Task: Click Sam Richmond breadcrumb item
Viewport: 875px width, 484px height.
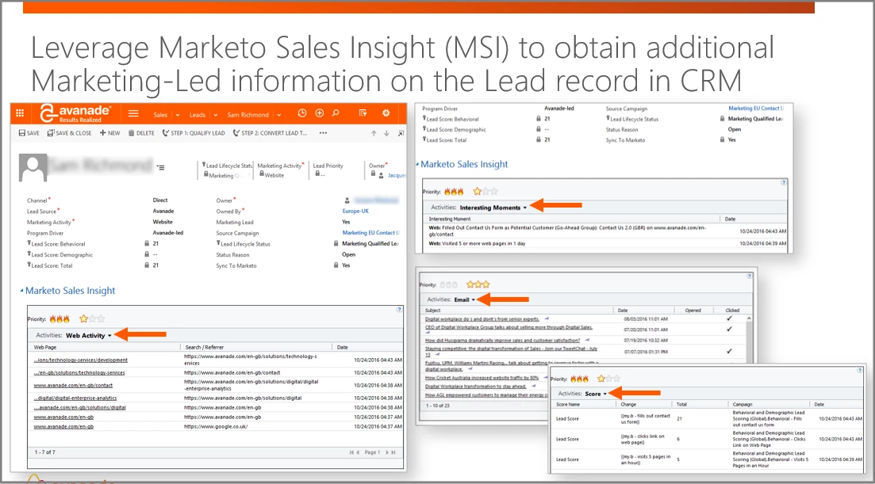Action: (x=248, y=115)
